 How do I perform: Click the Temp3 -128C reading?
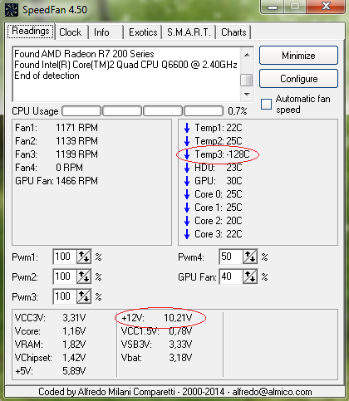[x=222, y=154]
